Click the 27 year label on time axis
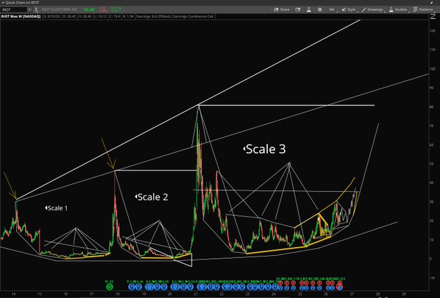 tap(352, 294)
